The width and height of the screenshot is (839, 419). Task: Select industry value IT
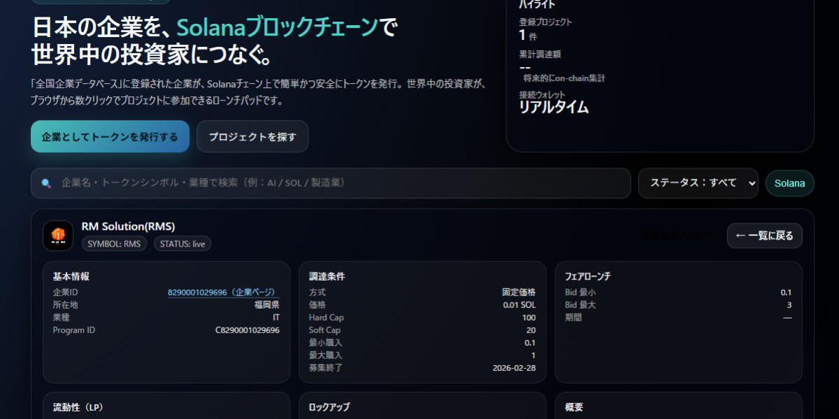click(x=276, y=317)
